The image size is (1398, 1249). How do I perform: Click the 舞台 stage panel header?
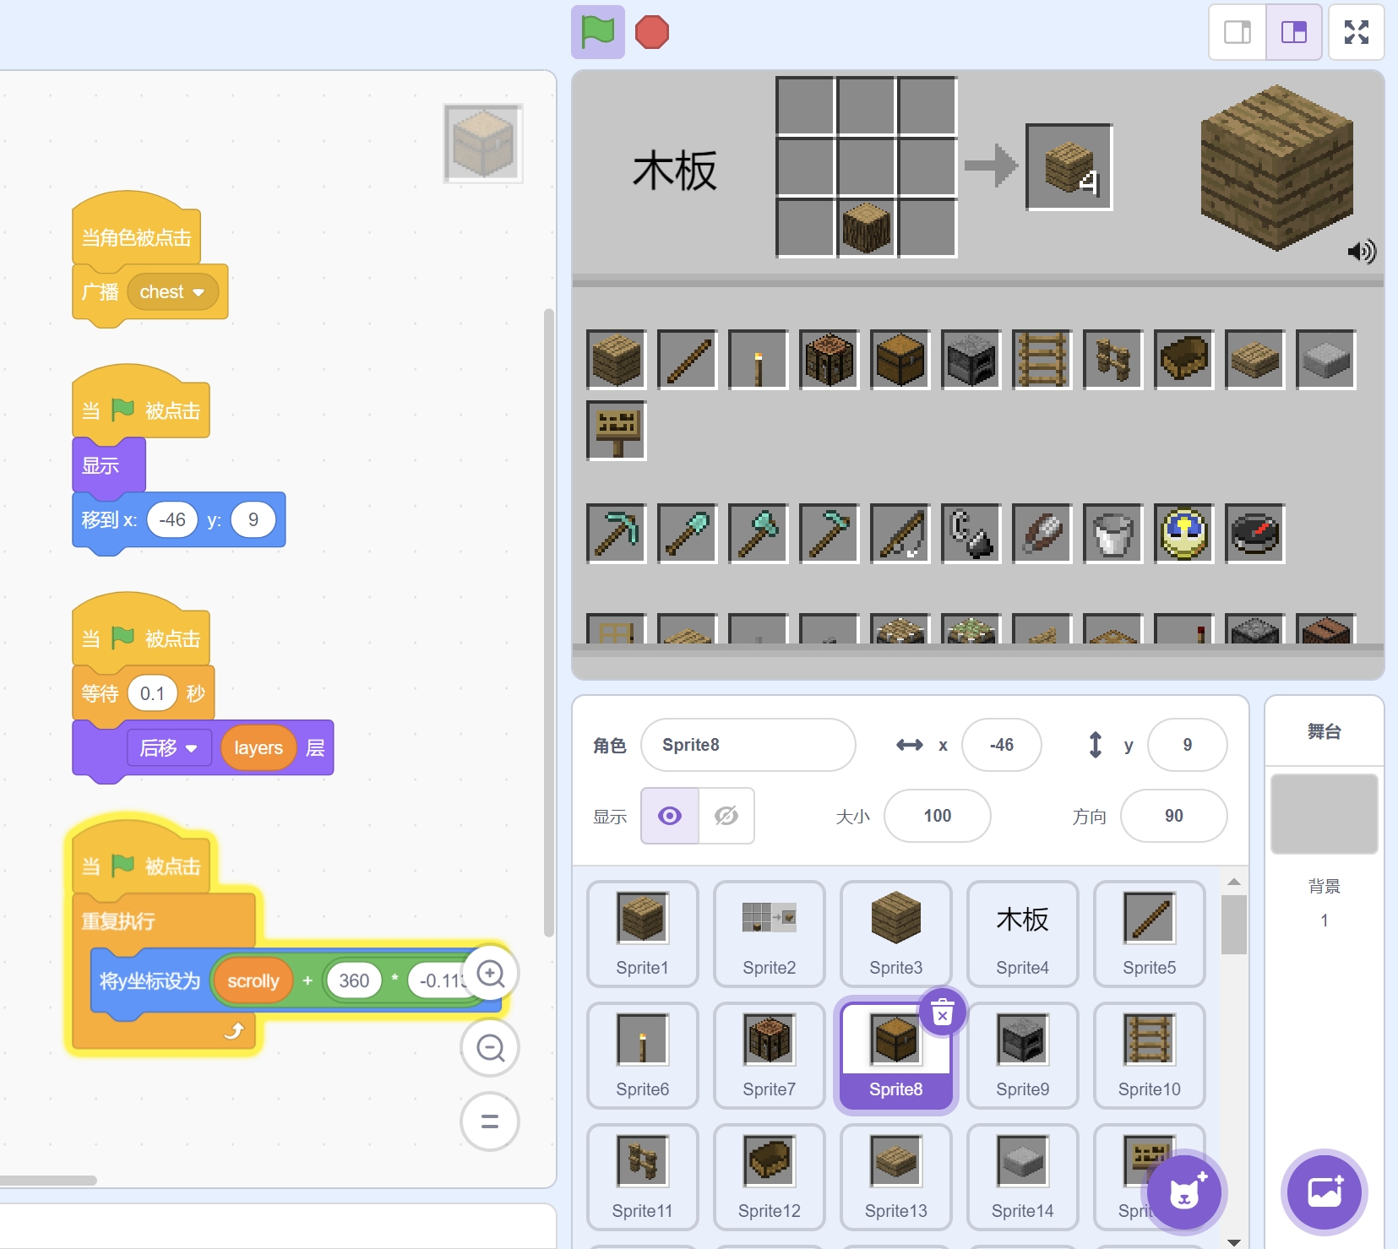pos(1324,731)
